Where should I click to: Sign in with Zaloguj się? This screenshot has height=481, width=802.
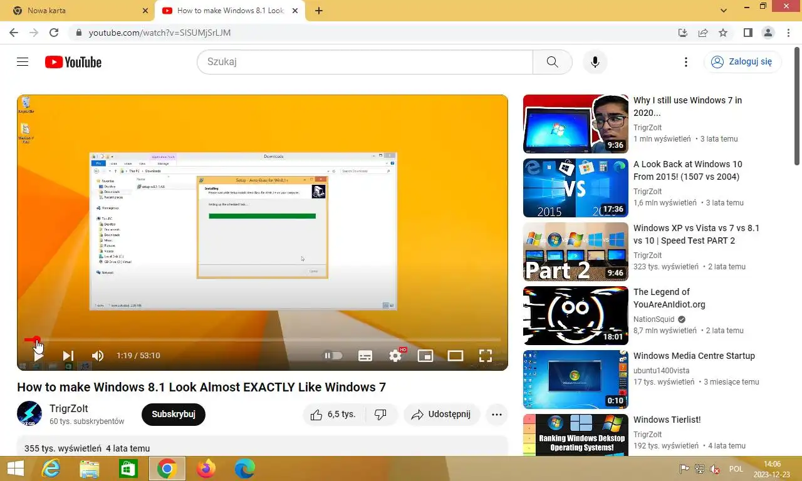tap(742, 61)
